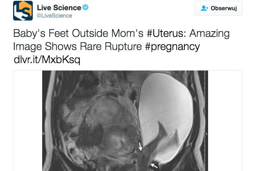Click the lower white arrow in the MRI

click(x=153, y=165)
